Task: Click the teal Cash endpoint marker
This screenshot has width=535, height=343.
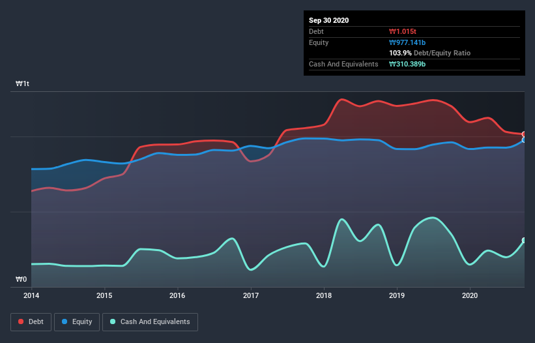Action: pyautogui.click(x=524, y=240)
